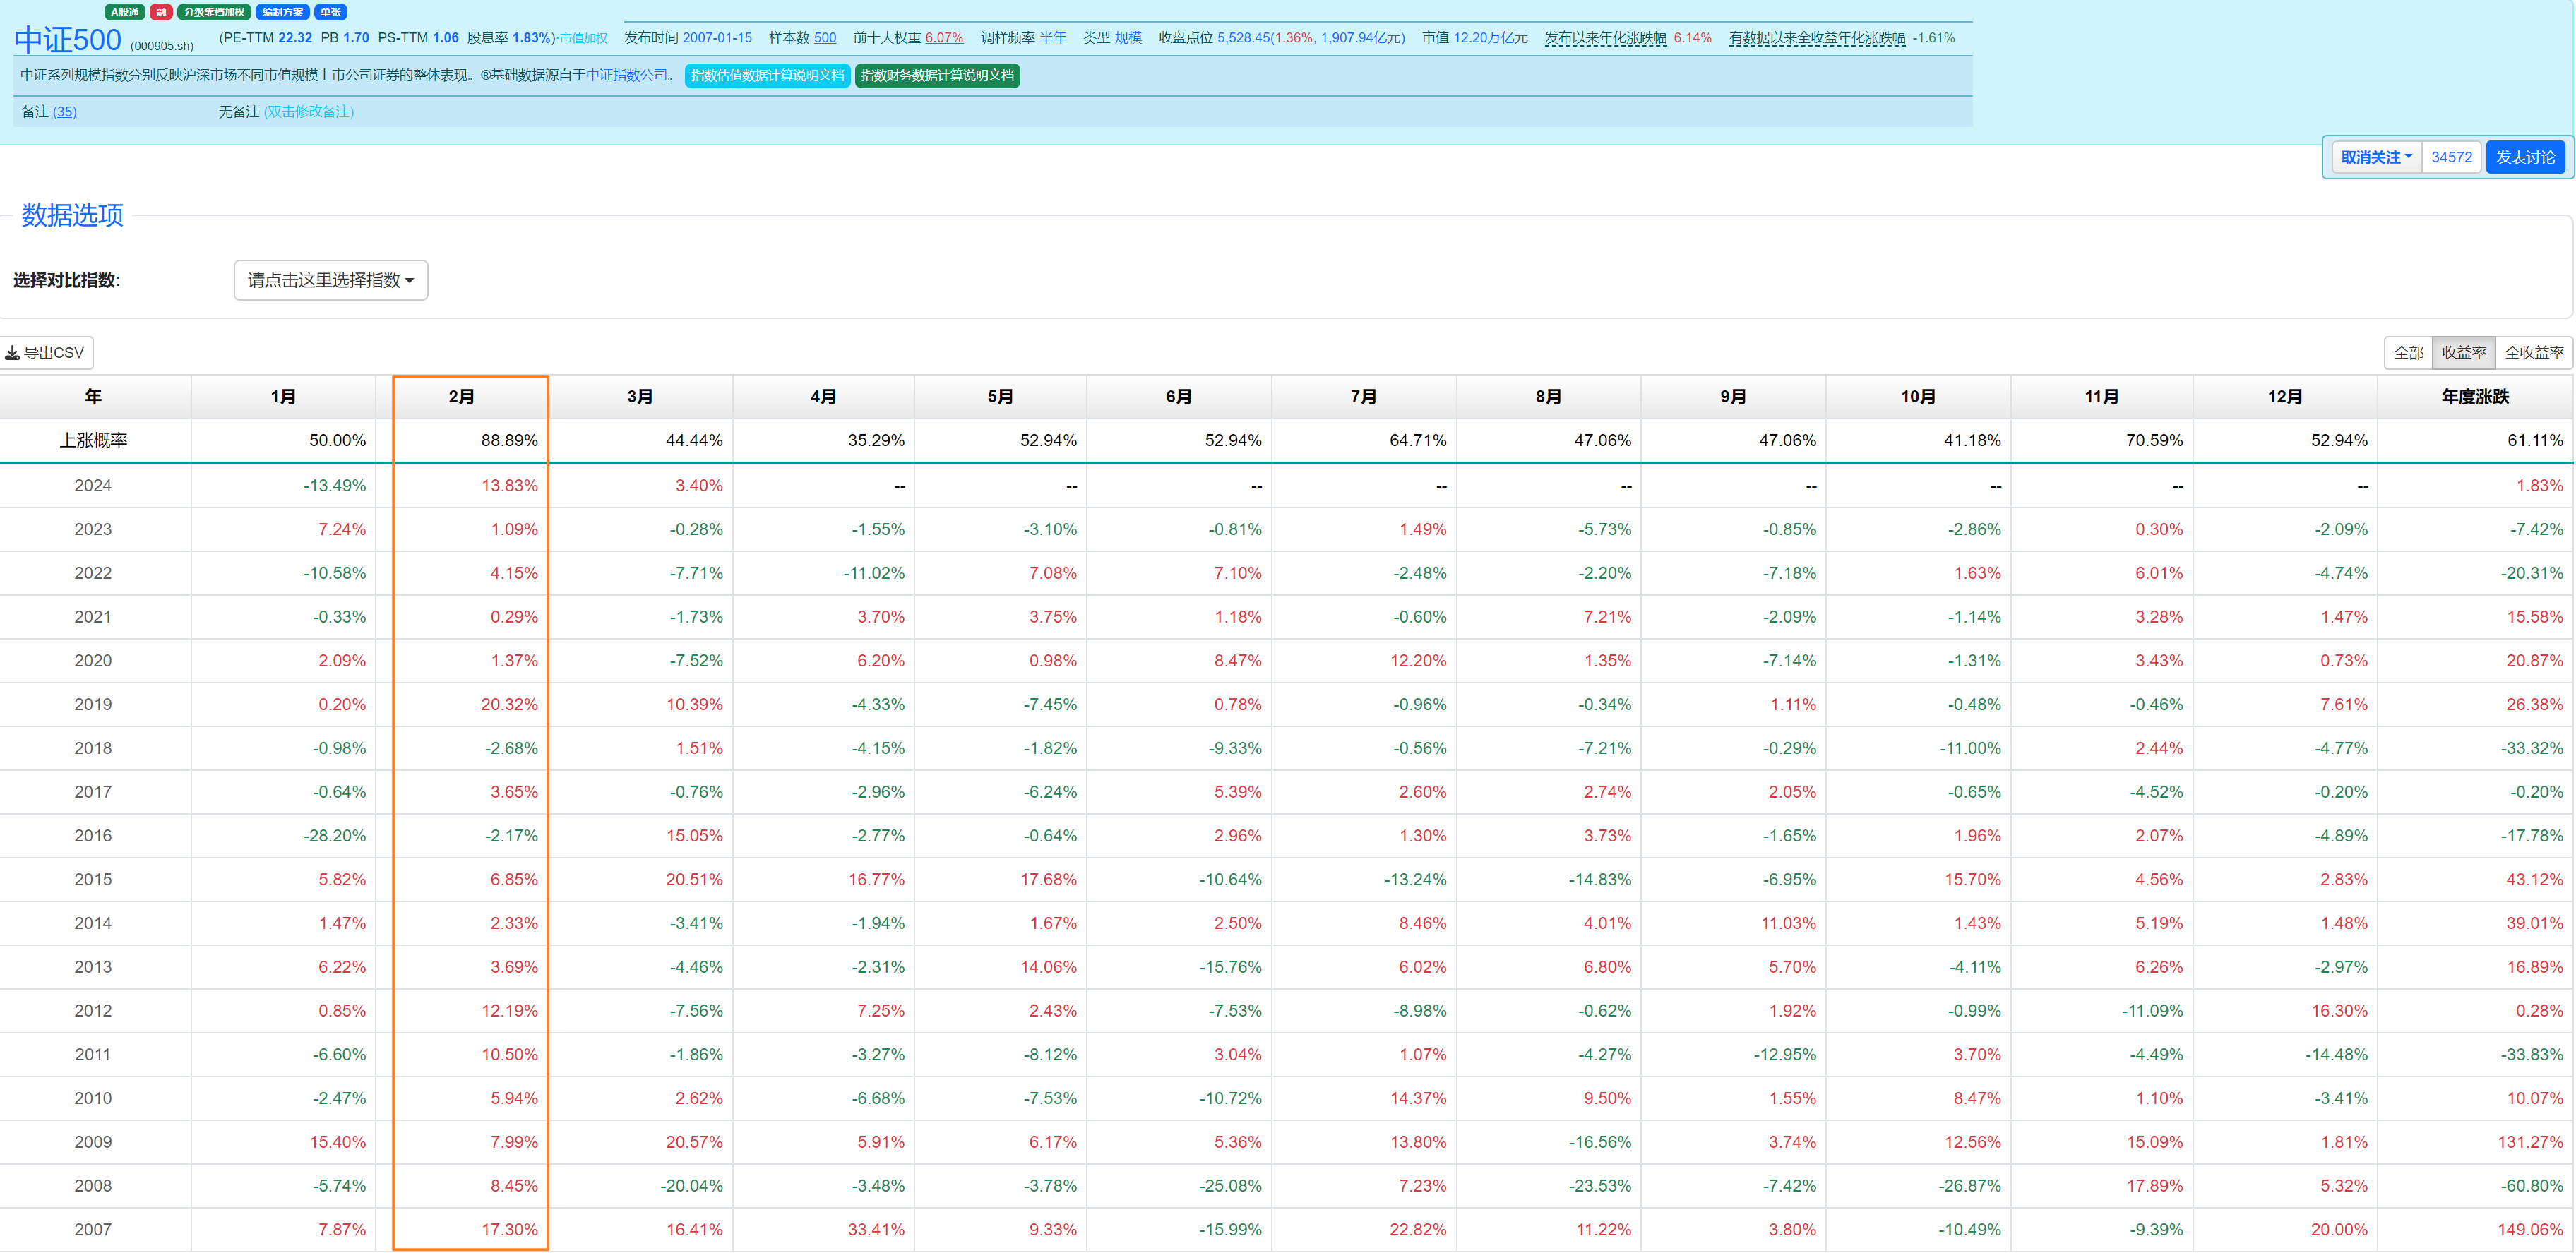Click 双击修改备注 note field
This screenshot has width=2576, height=1253.
click(308, 112)
